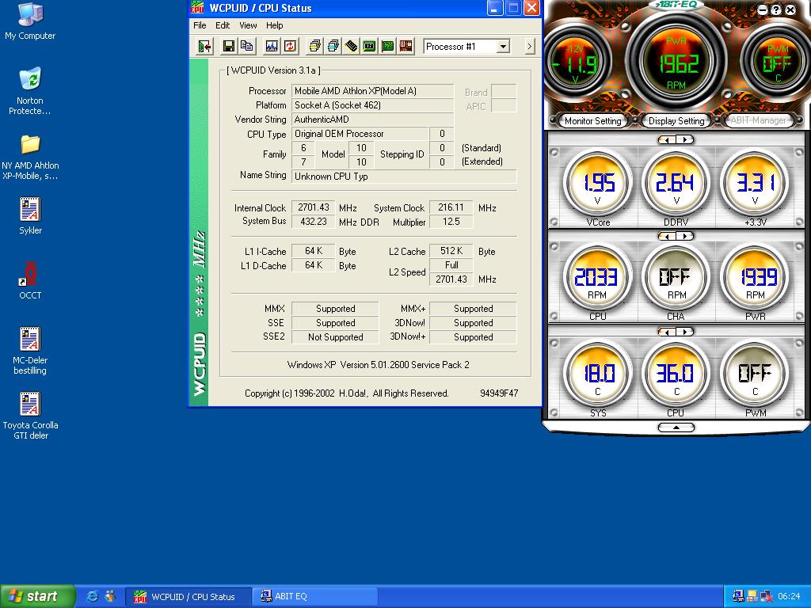Click the Exit door icon in WCPUID toolbar

pos(205,47)
